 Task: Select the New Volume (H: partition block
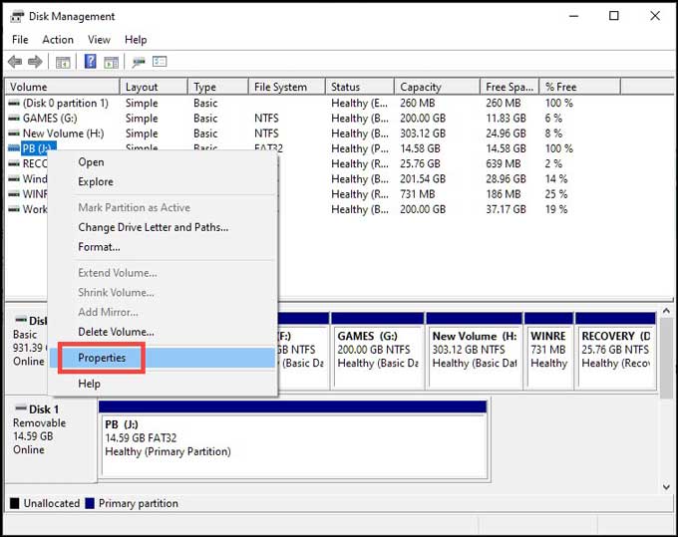[x=475, y=352]
